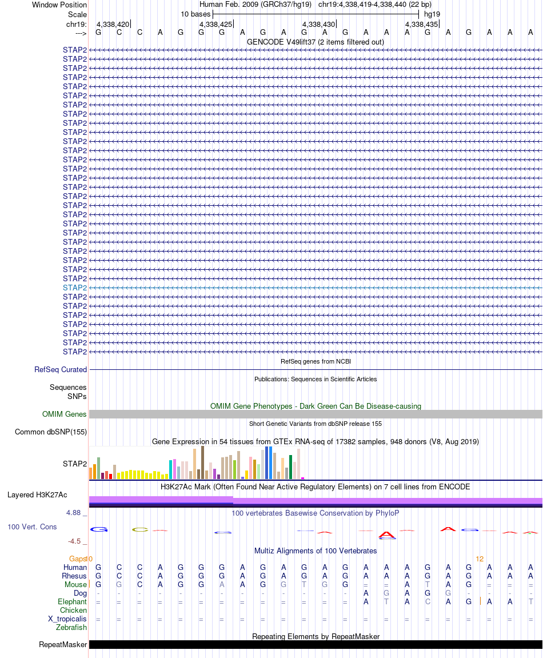Select the light-blue highlighted STAP2 transcript label
This screenshot has width=543, height=658.
point(75,288)
